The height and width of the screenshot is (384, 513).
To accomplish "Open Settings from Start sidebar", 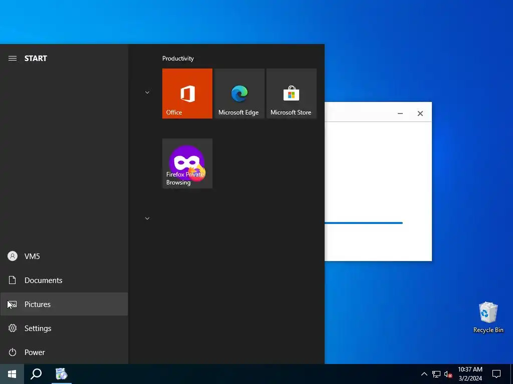I will click(64, 328).
